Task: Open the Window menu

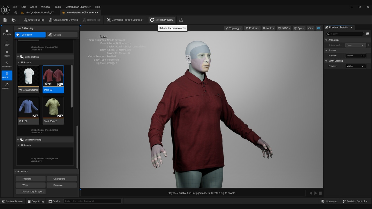Action: [45, 7]
